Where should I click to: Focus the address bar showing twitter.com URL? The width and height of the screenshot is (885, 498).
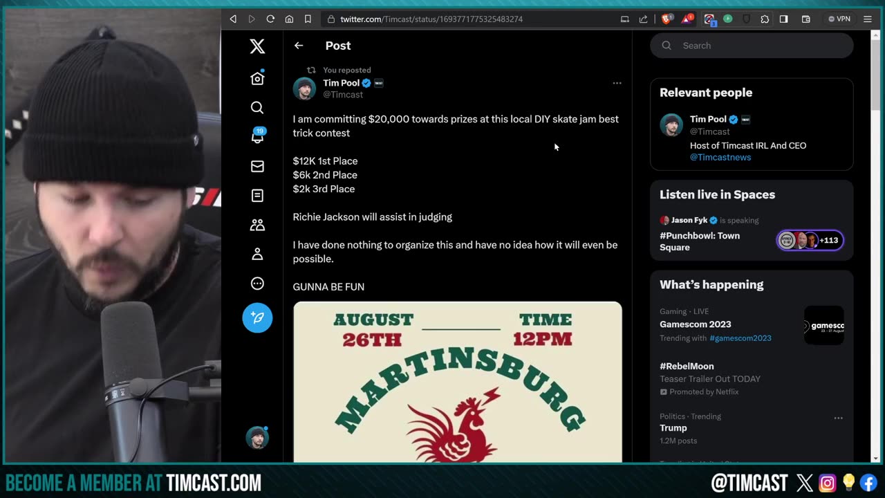[x=470, y=19]
